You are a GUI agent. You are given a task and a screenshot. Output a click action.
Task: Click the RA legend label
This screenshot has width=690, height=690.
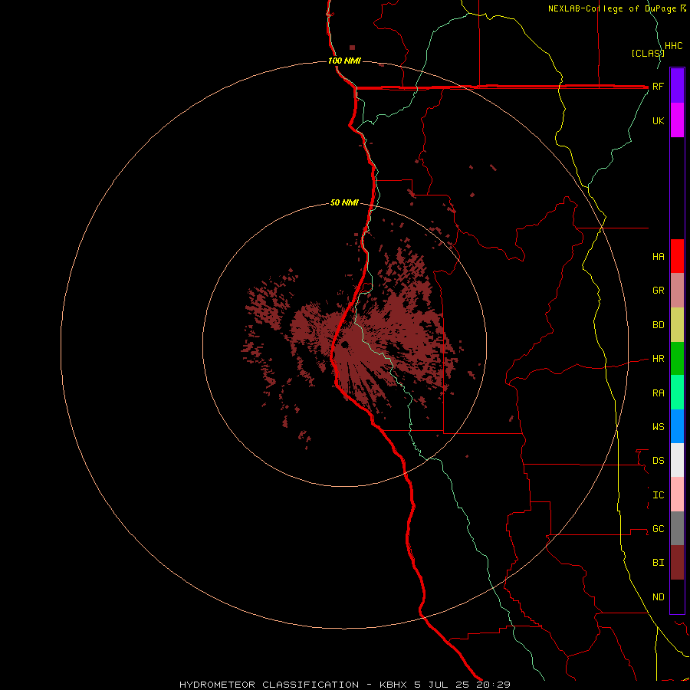(x=658, y=393)
